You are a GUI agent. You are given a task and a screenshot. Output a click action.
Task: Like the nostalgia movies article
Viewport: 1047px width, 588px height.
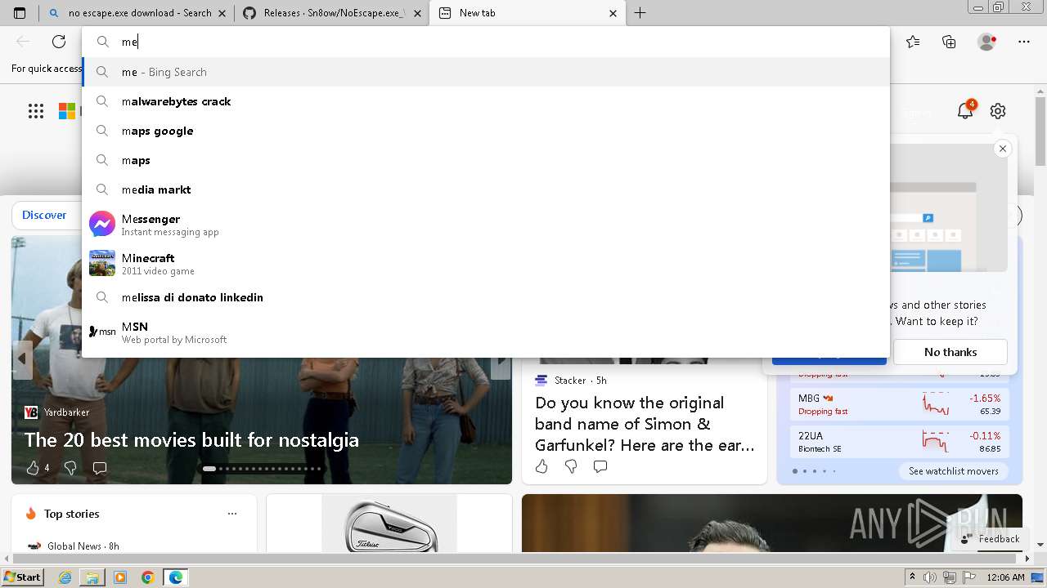(33, 468)
